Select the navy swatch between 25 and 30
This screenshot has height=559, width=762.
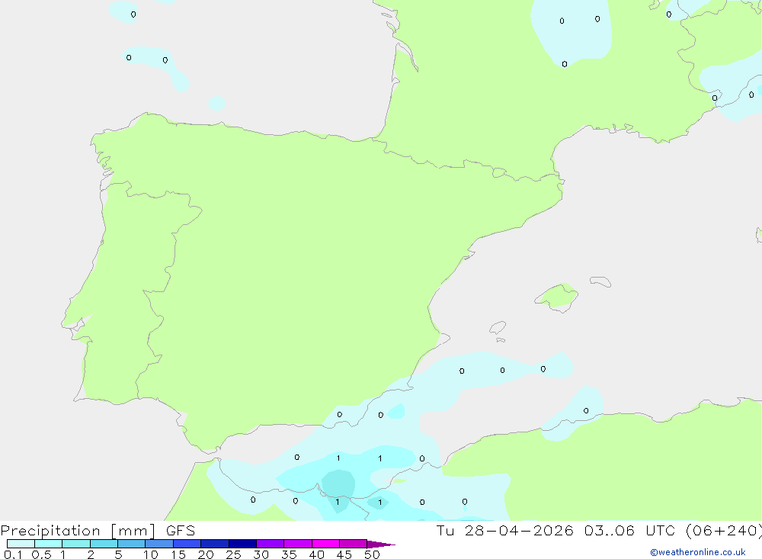(x=242, y=544)
